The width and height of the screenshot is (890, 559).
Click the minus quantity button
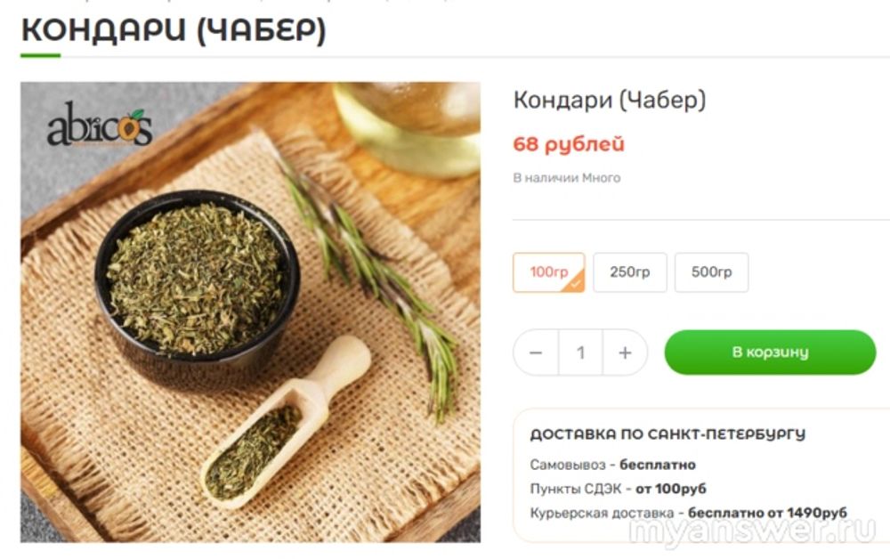tap(536, 352)
